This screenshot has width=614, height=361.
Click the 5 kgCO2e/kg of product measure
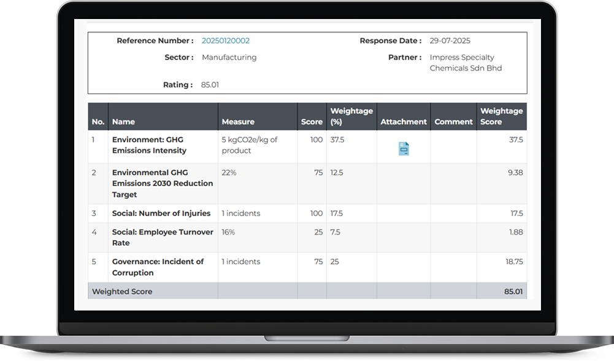point(249,145)
